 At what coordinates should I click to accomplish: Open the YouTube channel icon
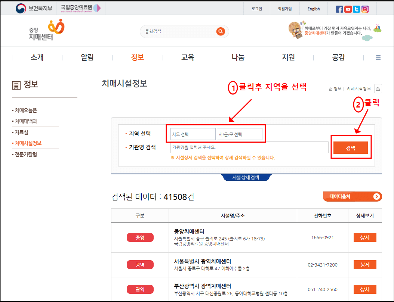pyautogui.click(x=348, y=9)
